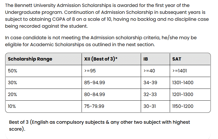Select the 20% scholarship range cell
Viewport: 218px width, 139px height.
(x=12, y=95)
